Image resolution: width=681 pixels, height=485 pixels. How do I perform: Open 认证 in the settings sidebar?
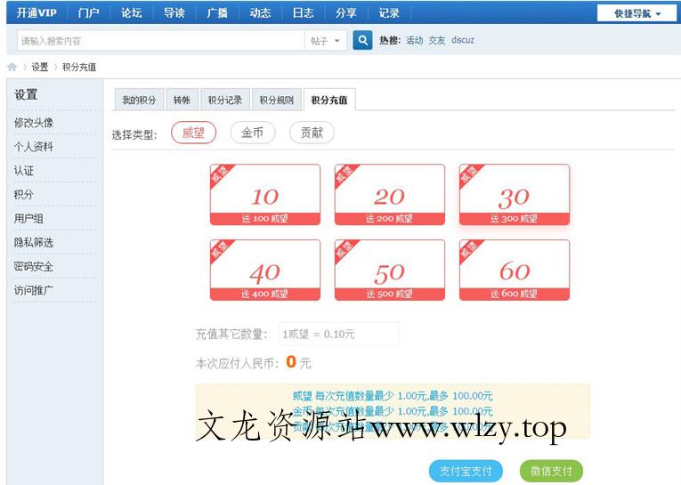tap(24, 170)
